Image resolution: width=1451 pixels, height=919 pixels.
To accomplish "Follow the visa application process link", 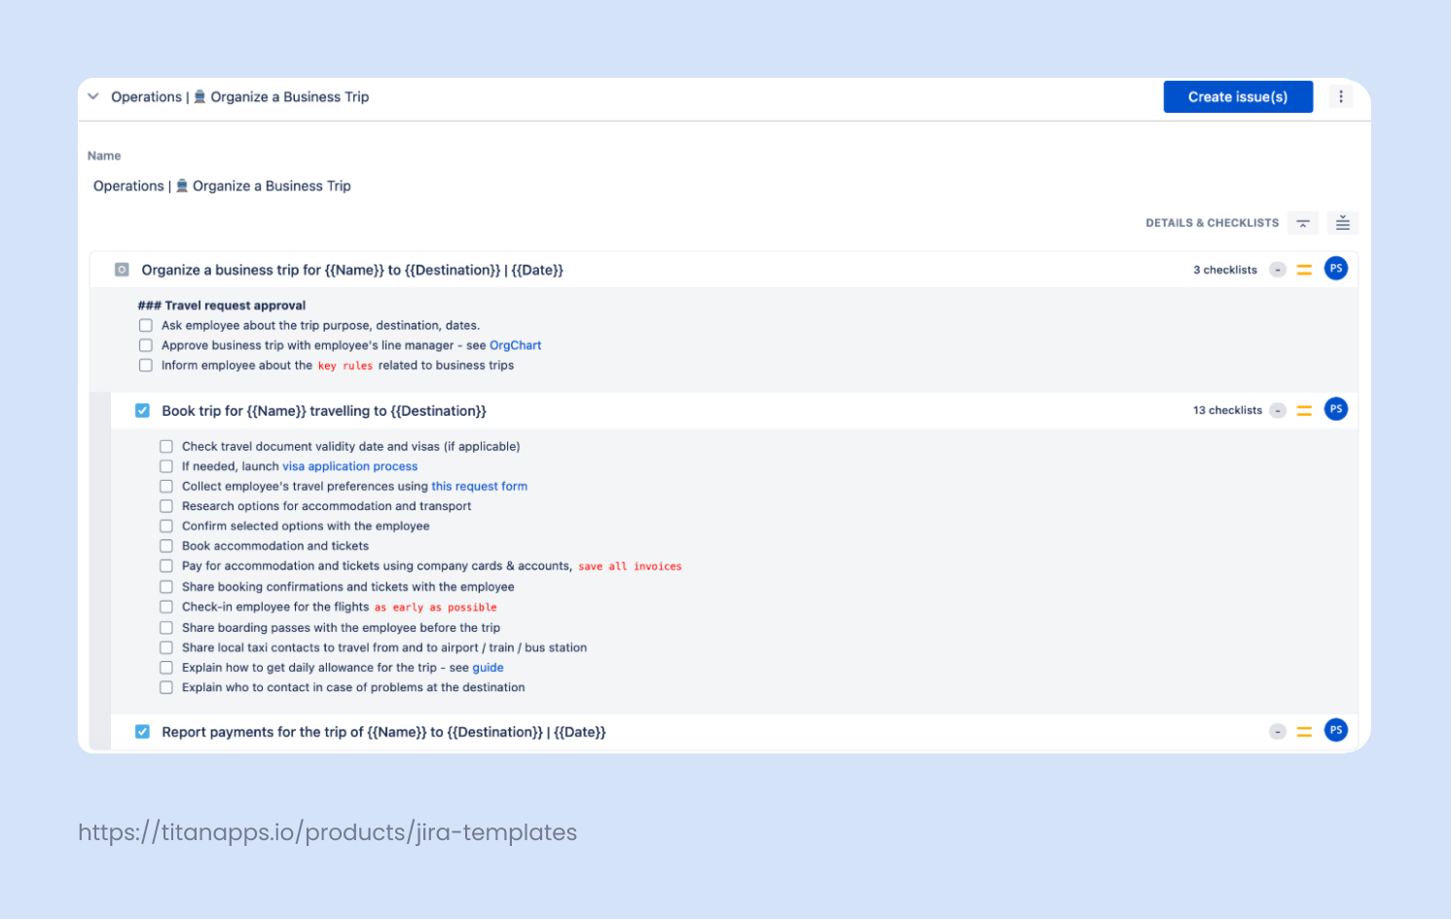I will [x=349, y=465].
